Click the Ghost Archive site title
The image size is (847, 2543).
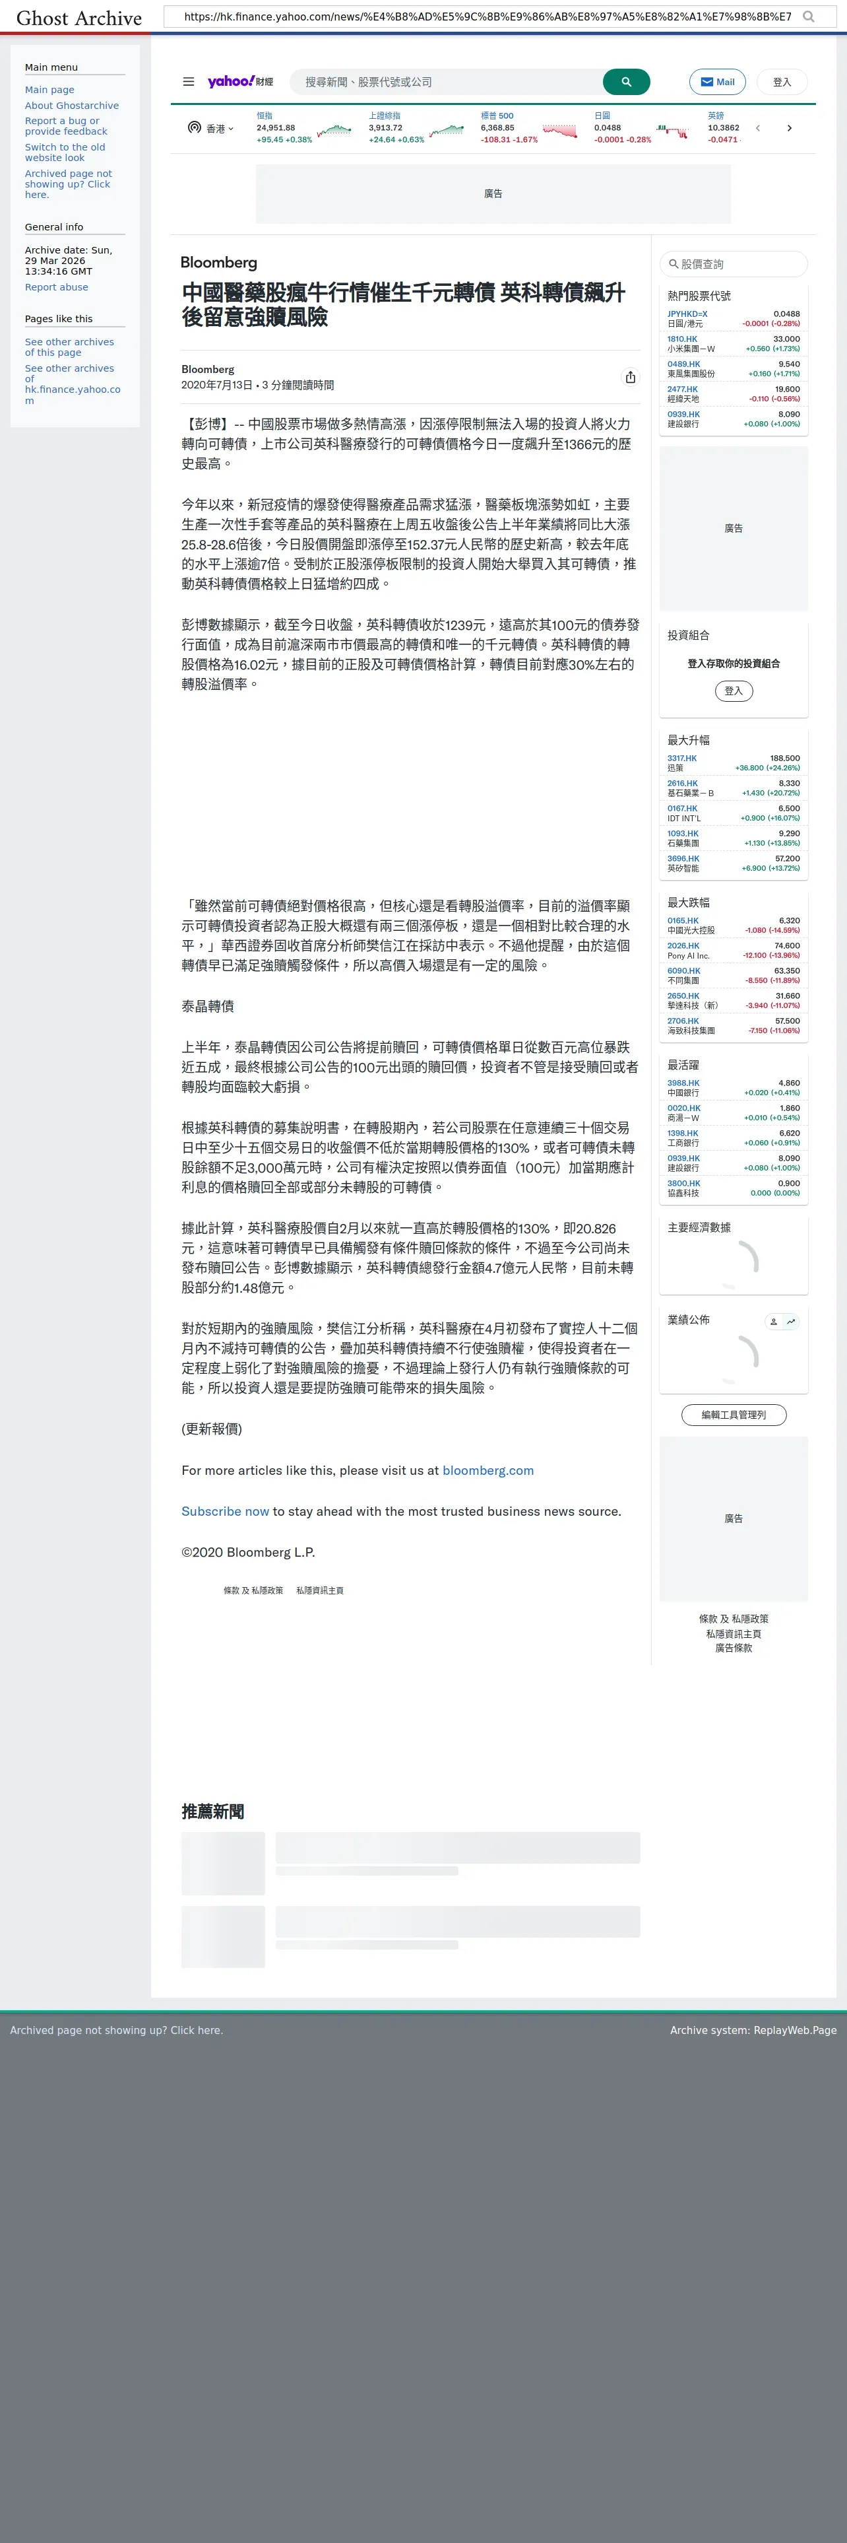coord(79,18)
